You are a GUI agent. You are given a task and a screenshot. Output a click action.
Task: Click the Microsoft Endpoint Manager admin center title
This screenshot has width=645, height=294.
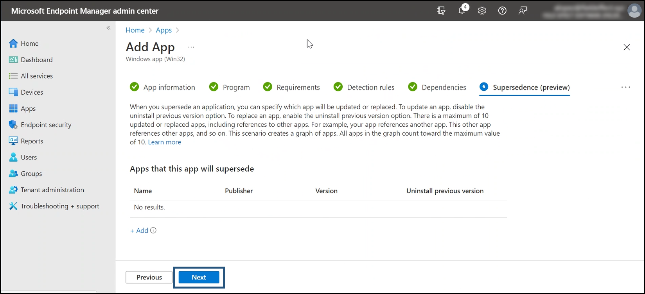coord(85,11)
